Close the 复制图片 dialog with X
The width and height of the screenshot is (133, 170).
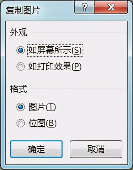pos(111,7)
